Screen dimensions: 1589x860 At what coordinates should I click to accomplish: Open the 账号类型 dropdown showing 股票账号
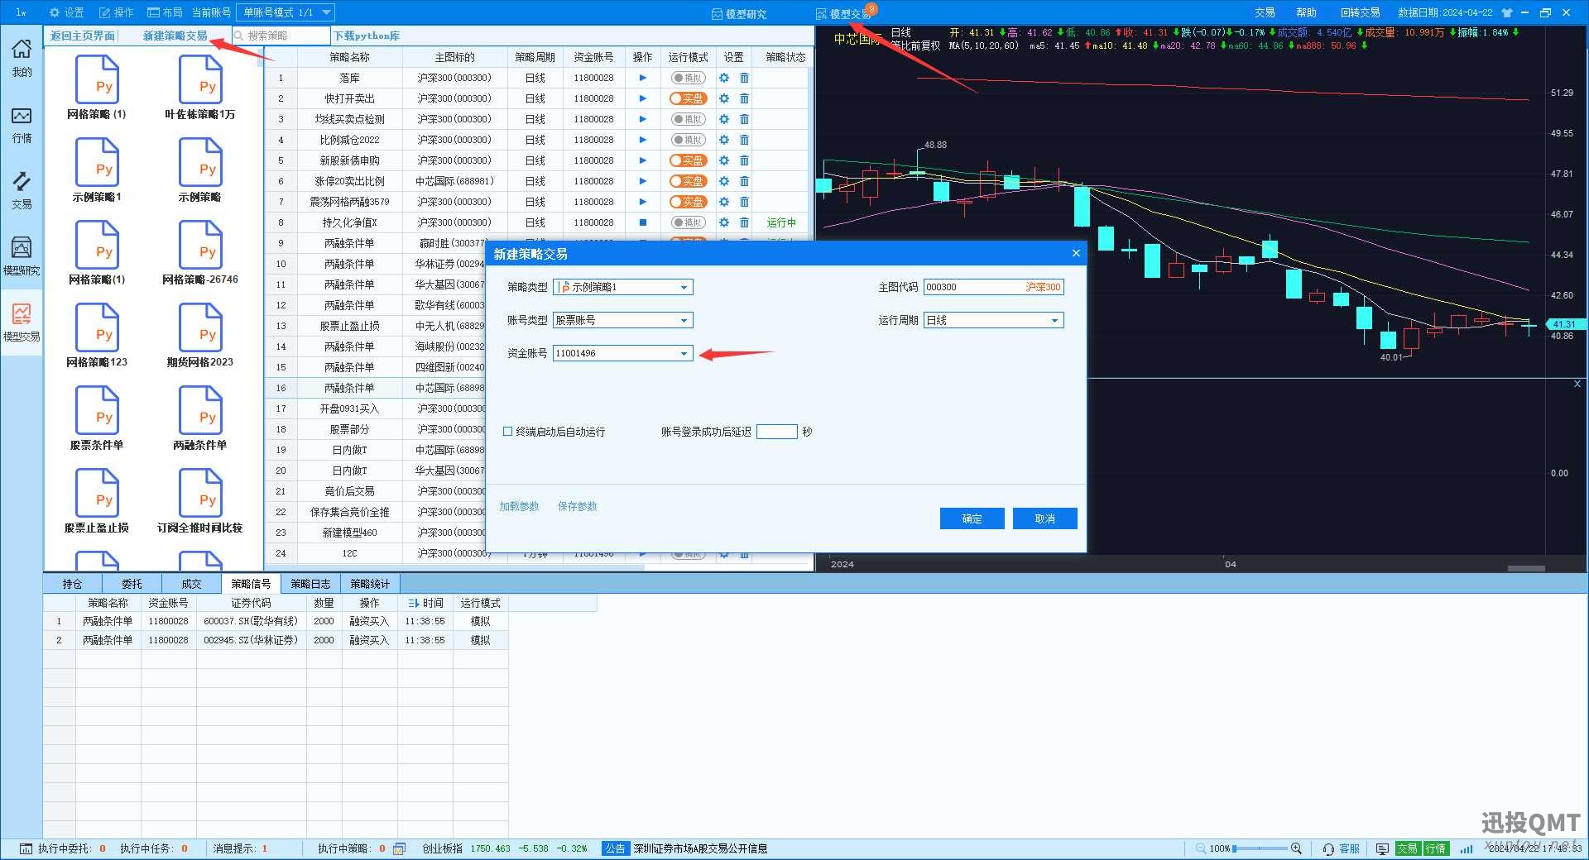coord(622,320)
